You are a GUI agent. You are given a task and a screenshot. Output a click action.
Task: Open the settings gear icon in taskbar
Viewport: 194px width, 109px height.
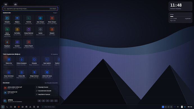click(x=38, y=107)
